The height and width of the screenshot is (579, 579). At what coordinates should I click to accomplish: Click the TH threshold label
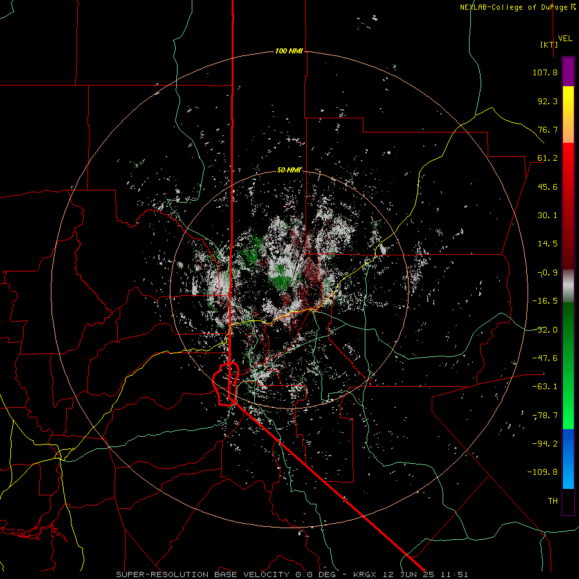coord(553,501)
